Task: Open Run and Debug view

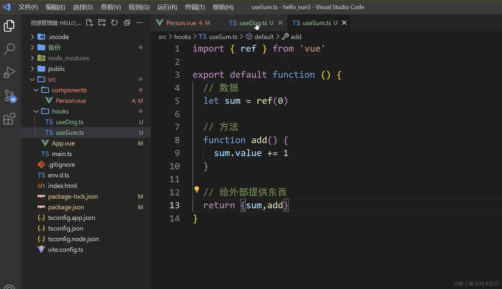Action: [9, 72]
